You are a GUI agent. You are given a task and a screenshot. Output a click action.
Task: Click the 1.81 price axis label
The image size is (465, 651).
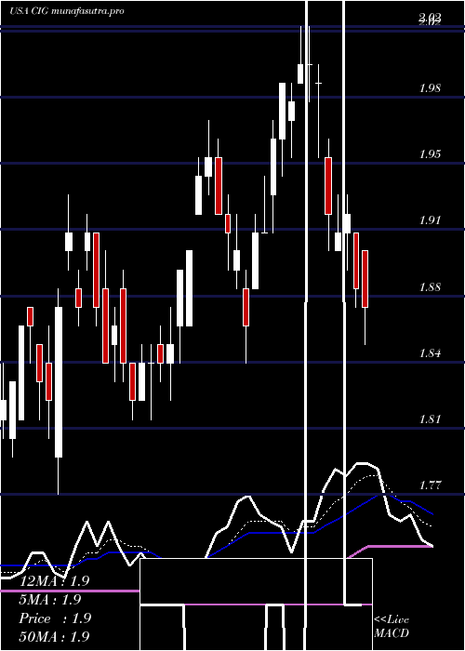[x=430, y=418]
